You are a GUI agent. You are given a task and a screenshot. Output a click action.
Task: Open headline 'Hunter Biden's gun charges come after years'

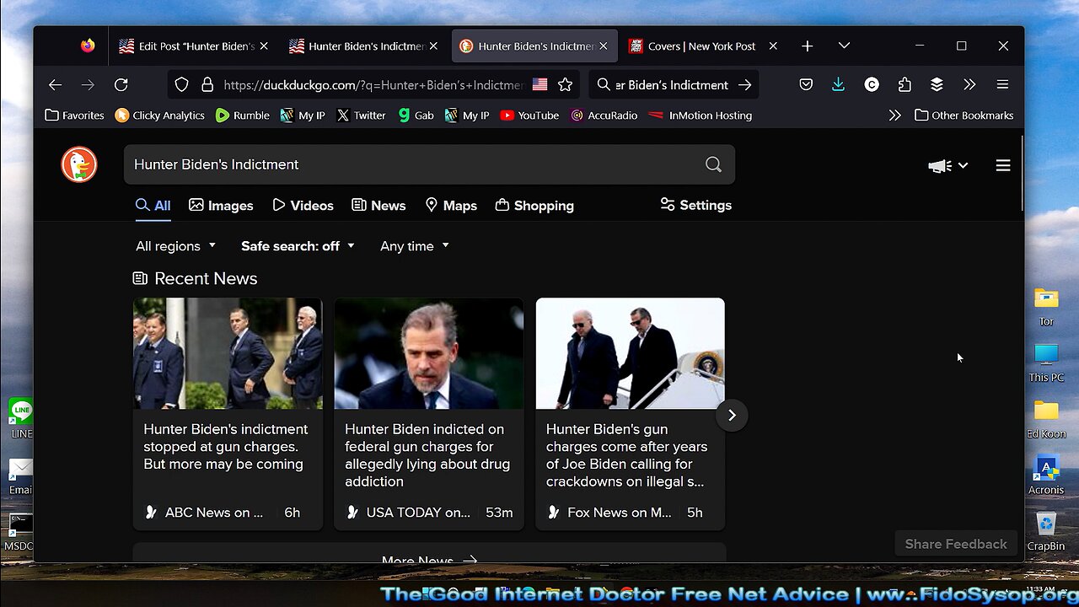[627, 455]
